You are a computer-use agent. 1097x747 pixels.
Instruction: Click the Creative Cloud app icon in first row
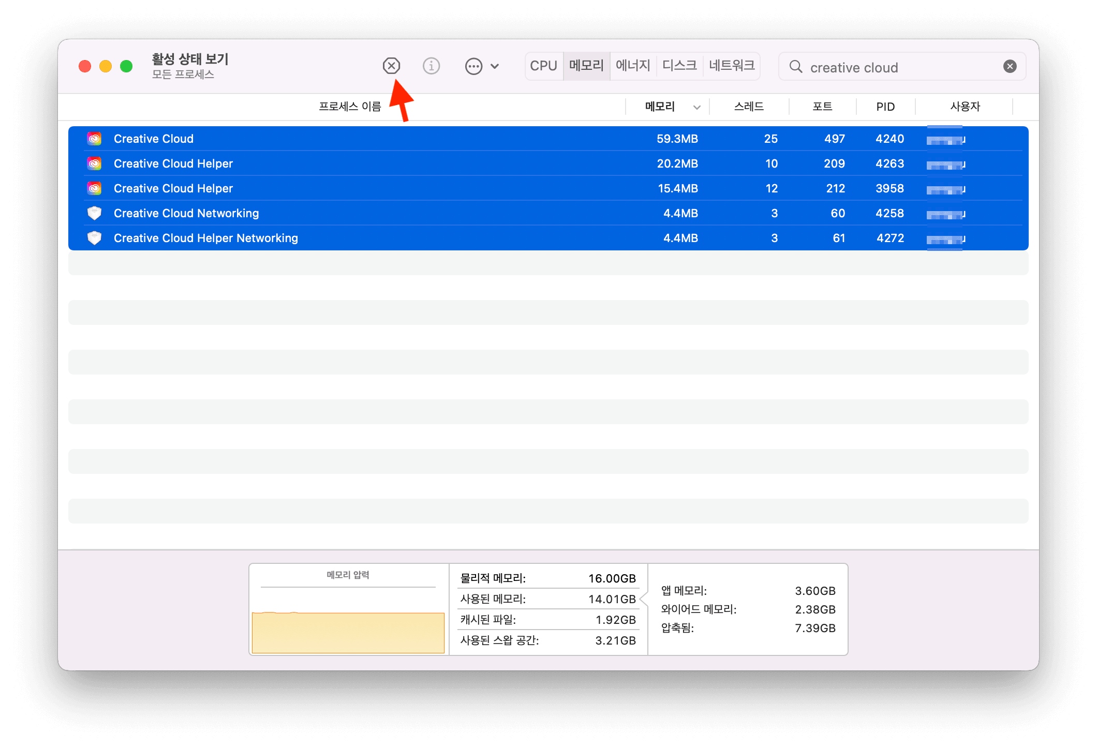point(94,139)
